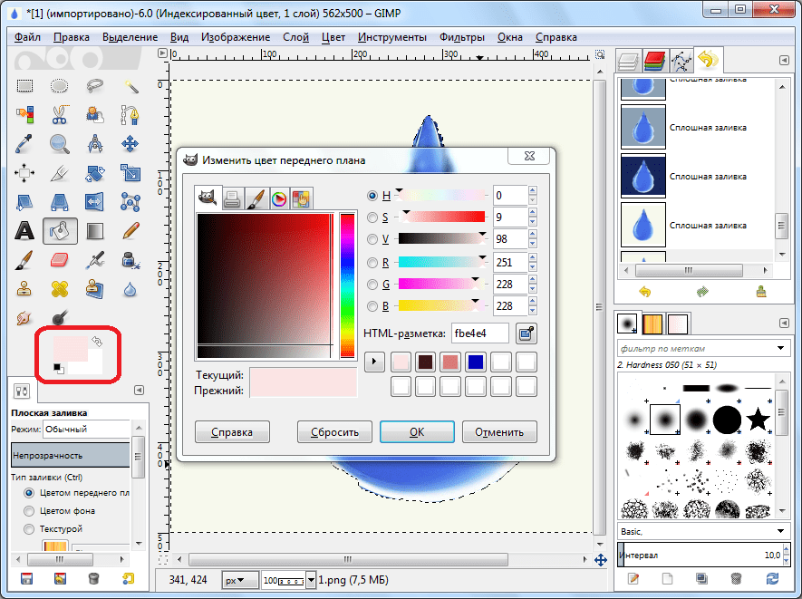Open the 'Фильтры' menu
The image size is (802, 599).
click(x=462, y=37)
